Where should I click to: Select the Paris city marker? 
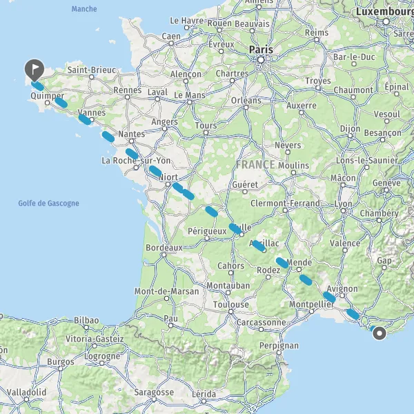click(261, 60)
